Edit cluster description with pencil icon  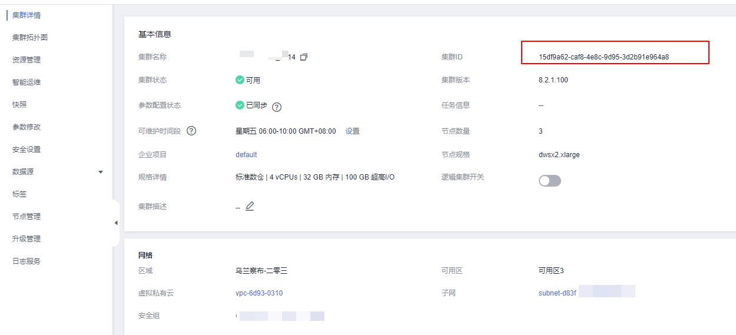click(250, 207)
